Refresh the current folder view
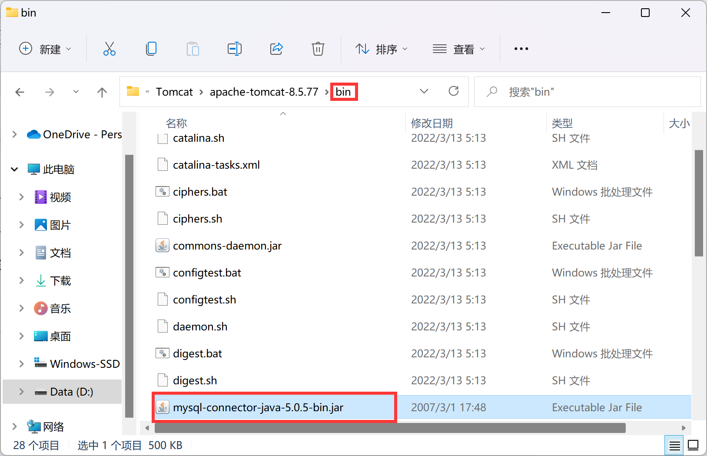Image resolution: width=707 pixels, height=456 pixels. click(454, 91)
